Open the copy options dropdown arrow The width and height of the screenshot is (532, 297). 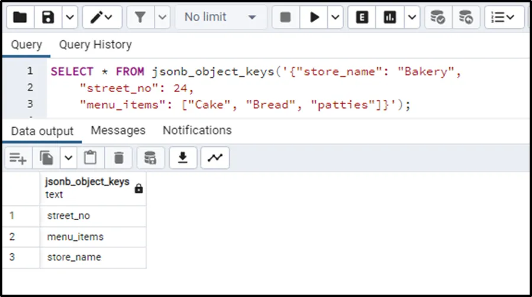click(68, 158)
